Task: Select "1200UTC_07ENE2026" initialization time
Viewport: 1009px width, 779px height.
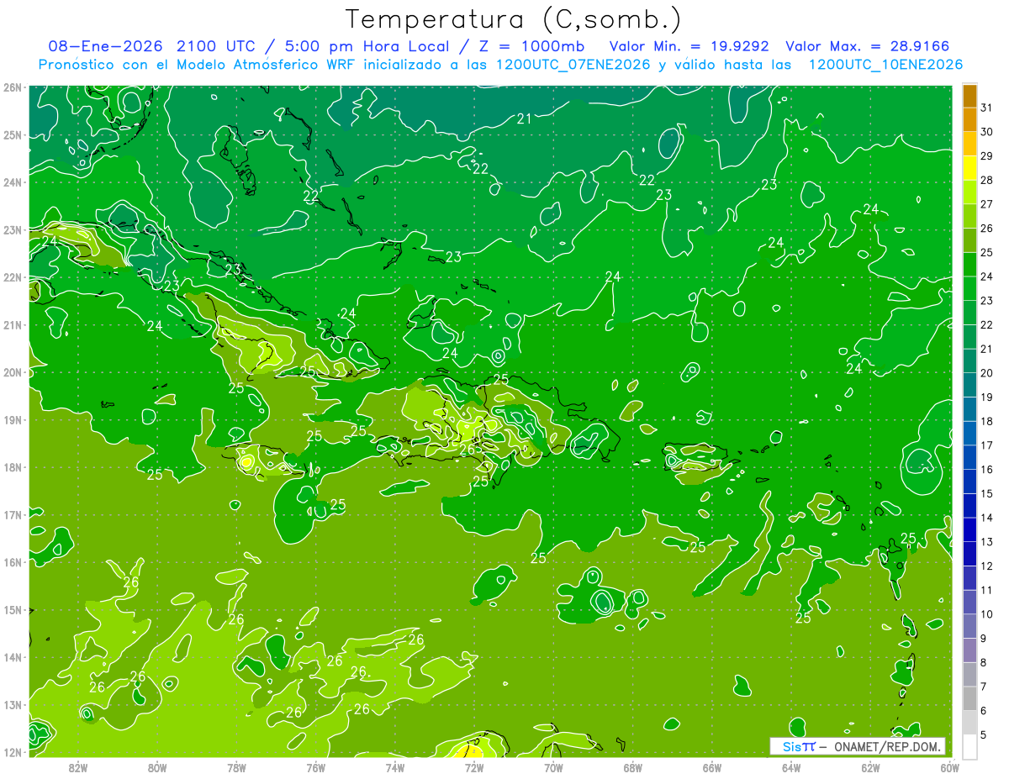Action: click(573, 65)
